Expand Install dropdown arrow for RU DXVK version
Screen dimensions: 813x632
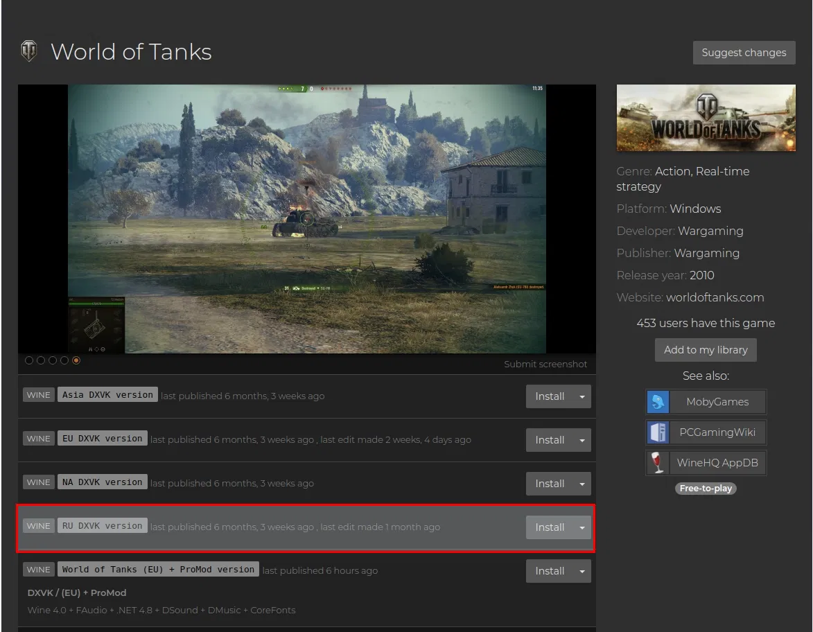coord(582,527)
